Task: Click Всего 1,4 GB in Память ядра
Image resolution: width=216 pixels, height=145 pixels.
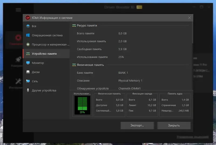Action: tap(175, 100)
